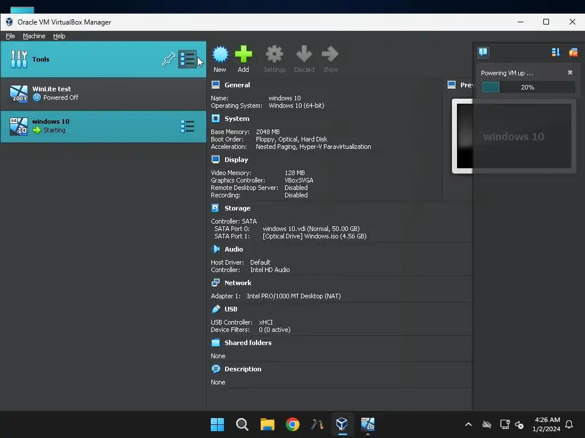
Task: Open the Shared folders section heading
Action: tap(248, 343)
